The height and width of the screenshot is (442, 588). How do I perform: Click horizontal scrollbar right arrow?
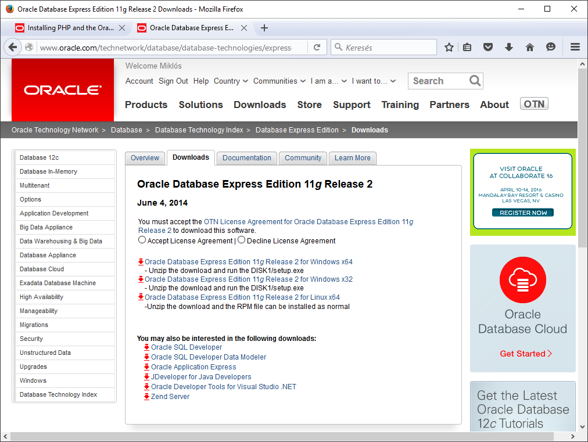click(x=573, y=436)
